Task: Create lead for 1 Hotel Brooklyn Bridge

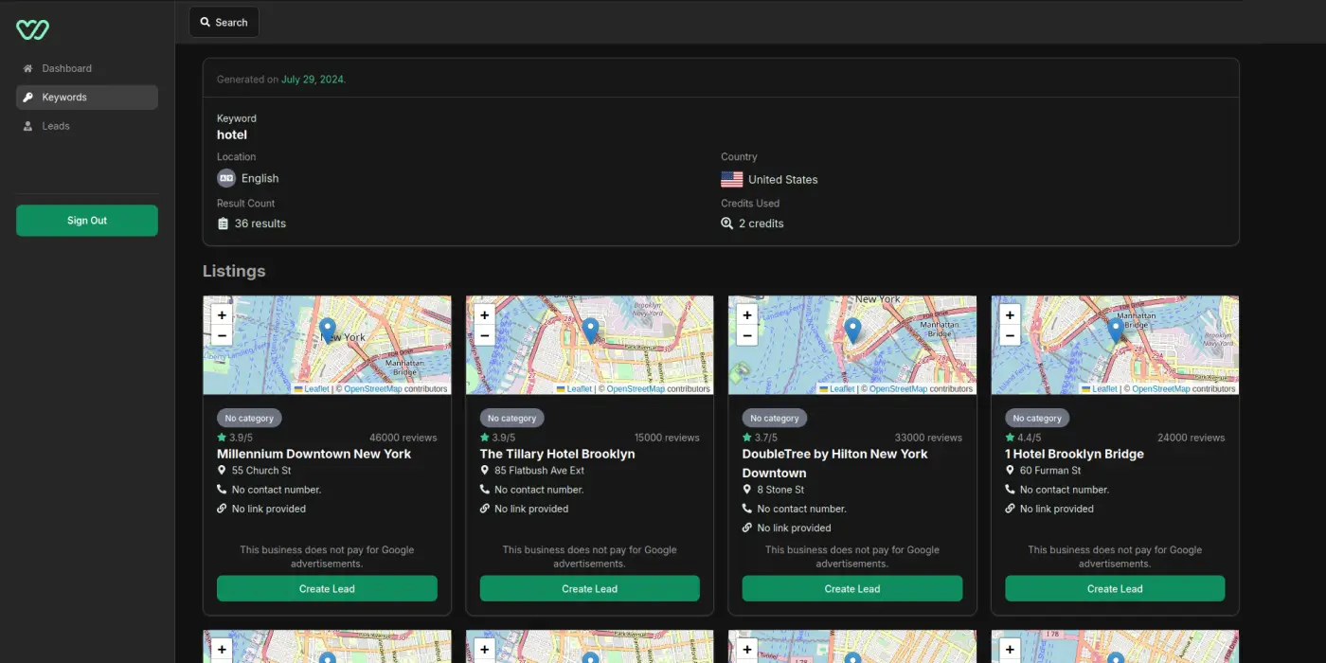Action: 1115,588
